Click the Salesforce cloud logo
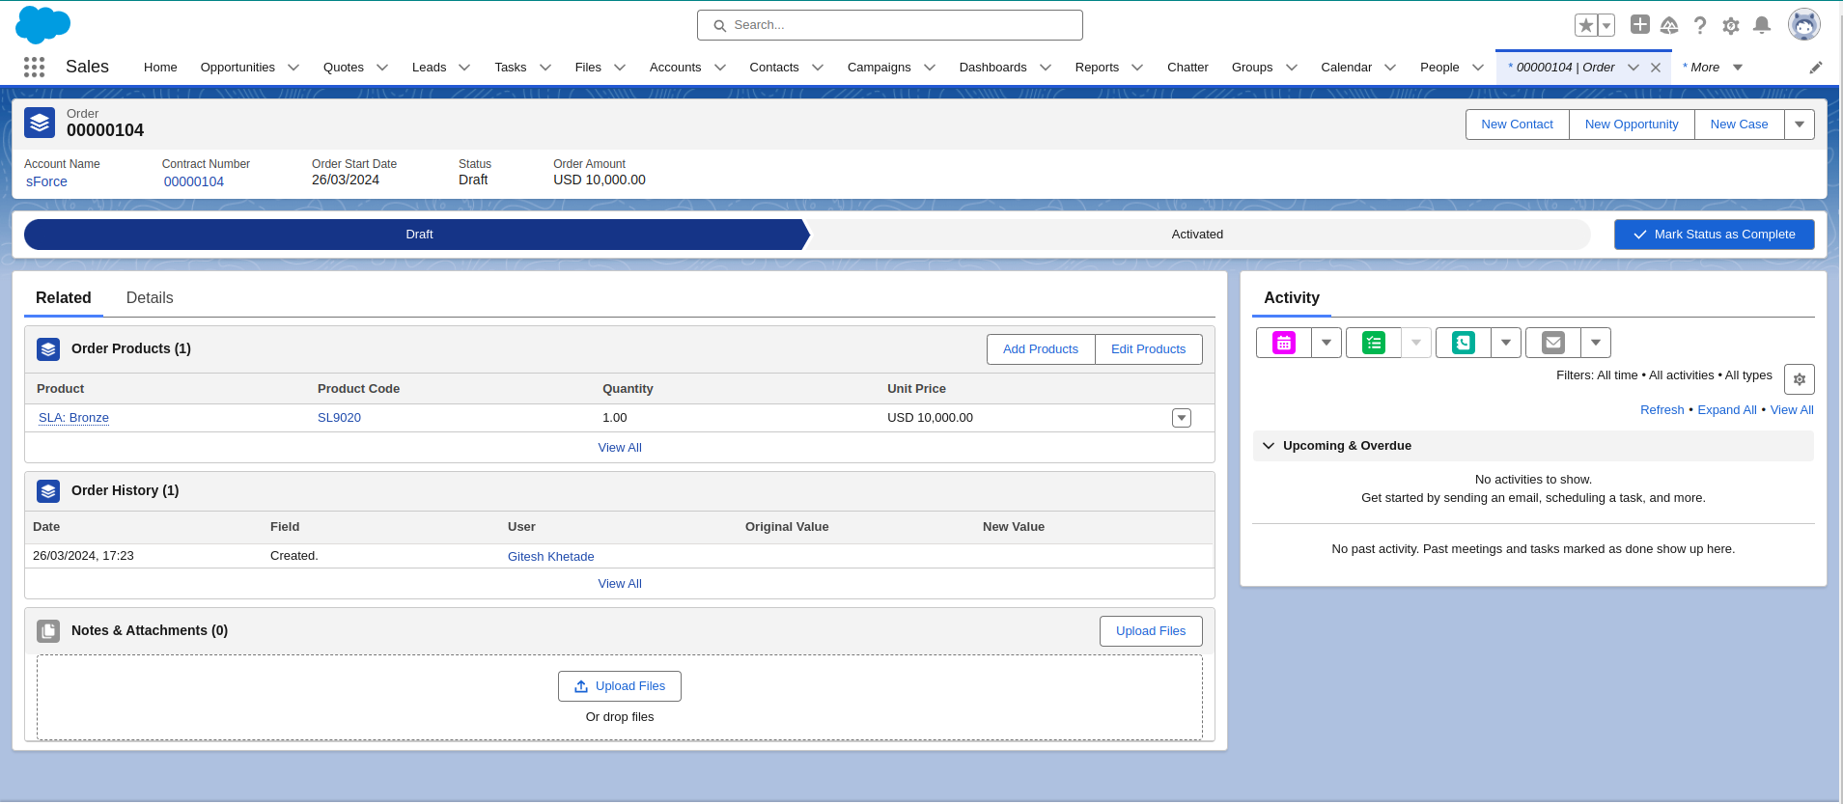The width and height of the screenshot is (1843, 804). coord(43,24)
